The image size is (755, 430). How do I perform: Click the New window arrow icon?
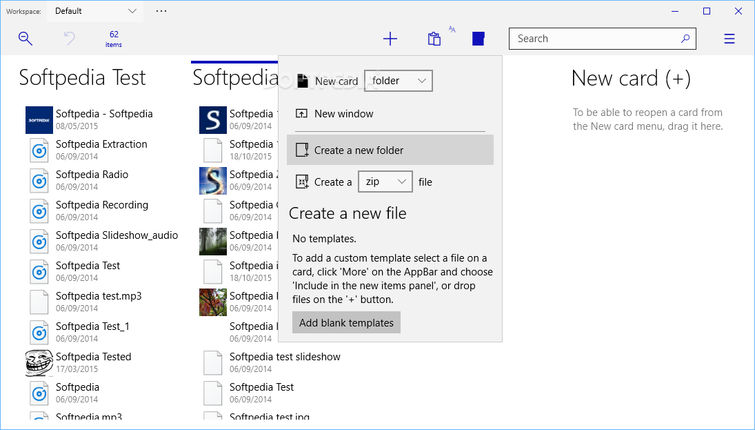click(x=301, y=114)
